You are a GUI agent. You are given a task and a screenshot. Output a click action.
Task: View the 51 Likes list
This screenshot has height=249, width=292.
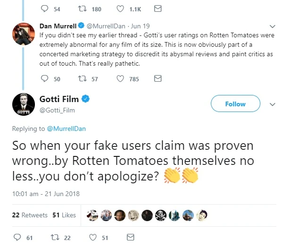(64, 215)
